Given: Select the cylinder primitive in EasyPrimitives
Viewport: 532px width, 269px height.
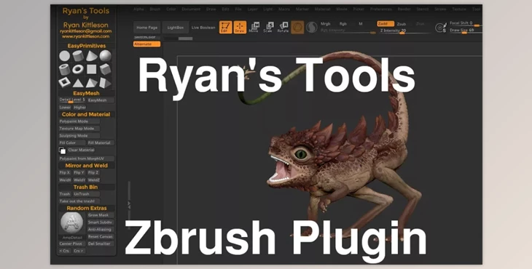Looking at the screenshot, I should [x=78, y=56].
